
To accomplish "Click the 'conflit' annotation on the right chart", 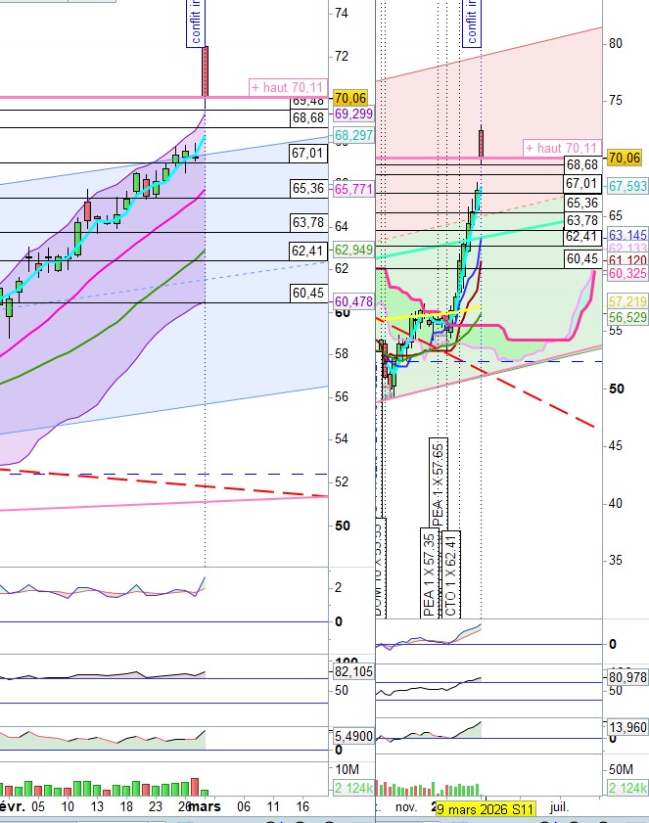I will (472, 23).
